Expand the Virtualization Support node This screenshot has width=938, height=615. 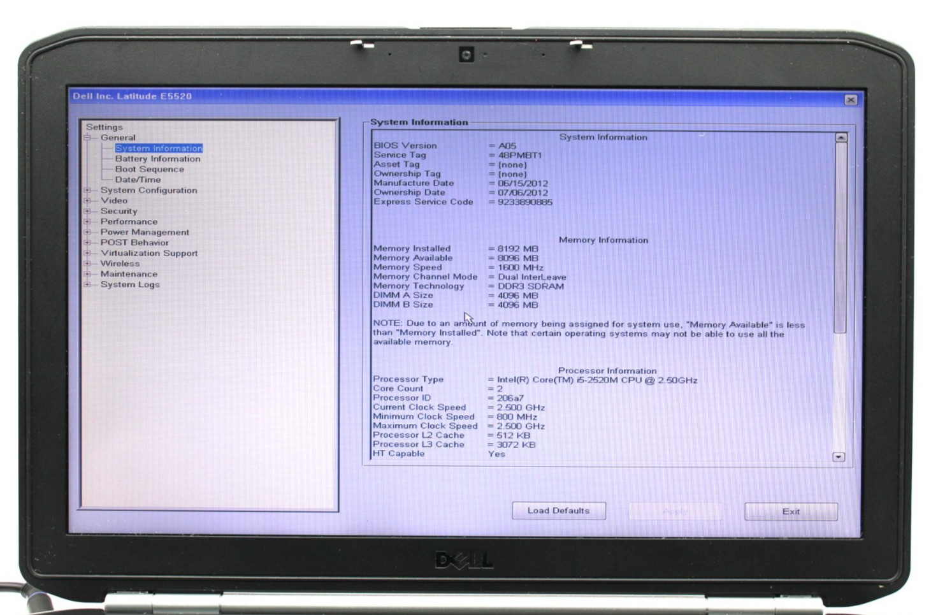(87, 253)
